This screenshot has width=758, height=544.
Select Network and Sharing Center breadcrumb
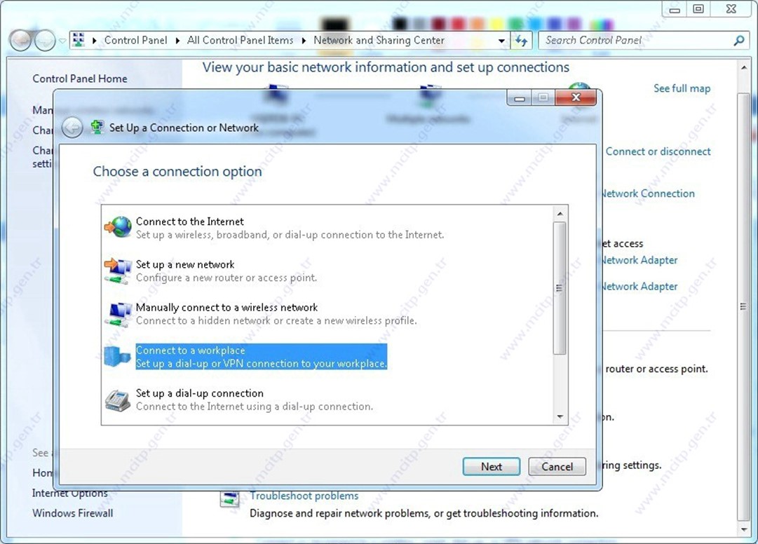pyautogui.click(x=379, y=40)
